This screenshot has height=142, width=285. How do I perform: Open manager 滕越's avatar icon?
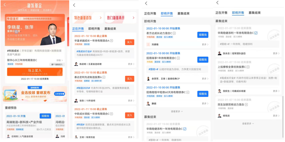[148, 103]
